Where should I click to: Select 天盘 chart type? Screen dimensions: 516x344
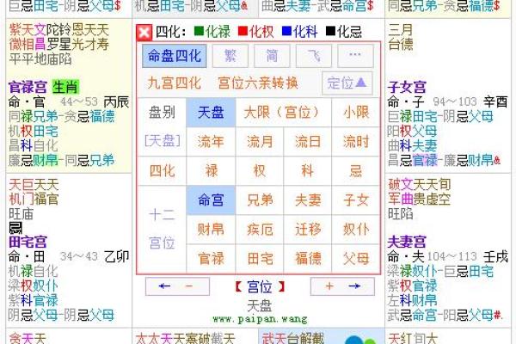click(212, 112)
